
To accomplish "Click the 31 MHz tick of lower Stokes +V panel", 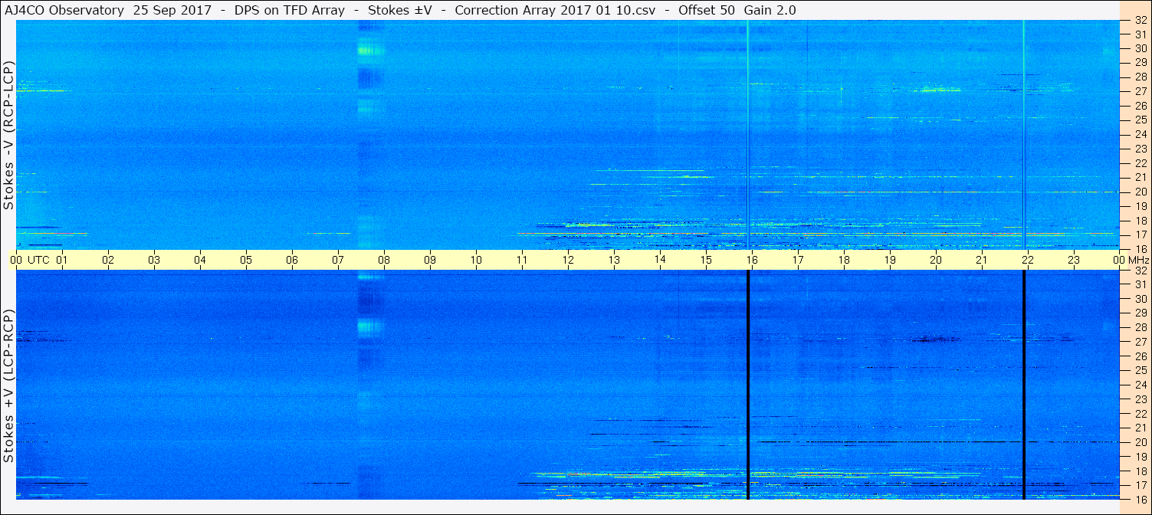I will [x=1140, y=284].
